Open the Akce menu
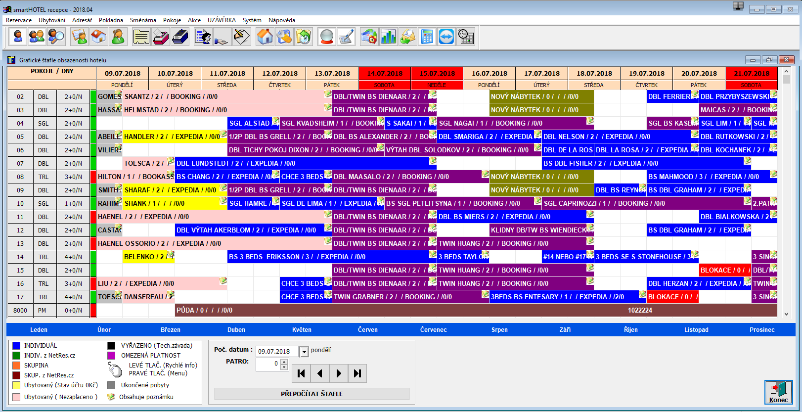 194,20
